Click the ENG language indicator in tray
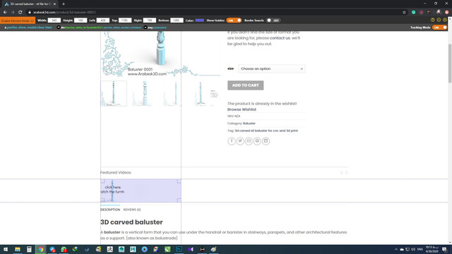452x254 pixels. click(420, 249)
